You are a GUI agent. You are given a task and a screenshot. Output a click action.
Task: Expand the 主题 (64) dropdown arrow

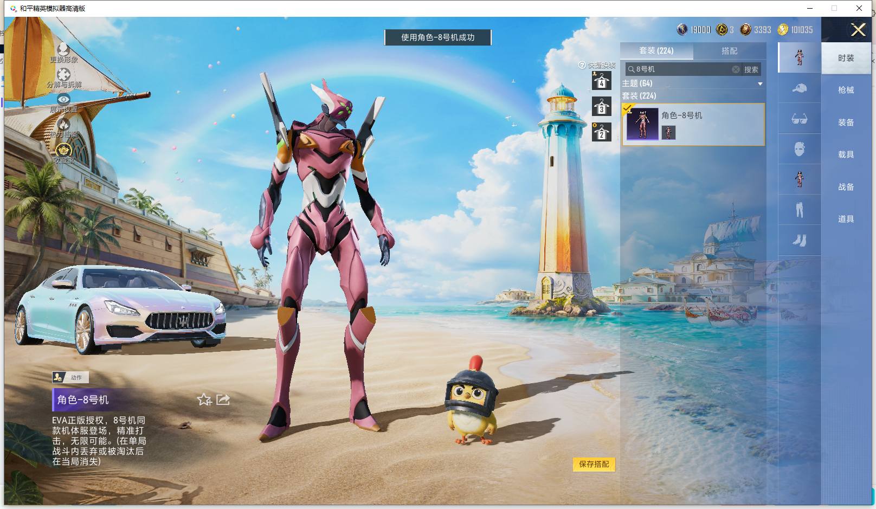point(760,84)
